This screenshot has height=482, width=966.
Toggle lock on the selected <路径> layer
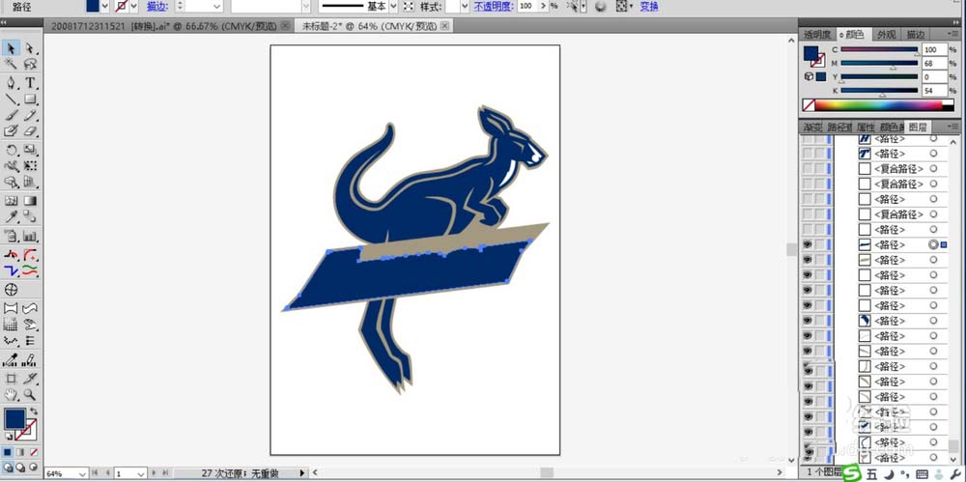pos(819,244)
